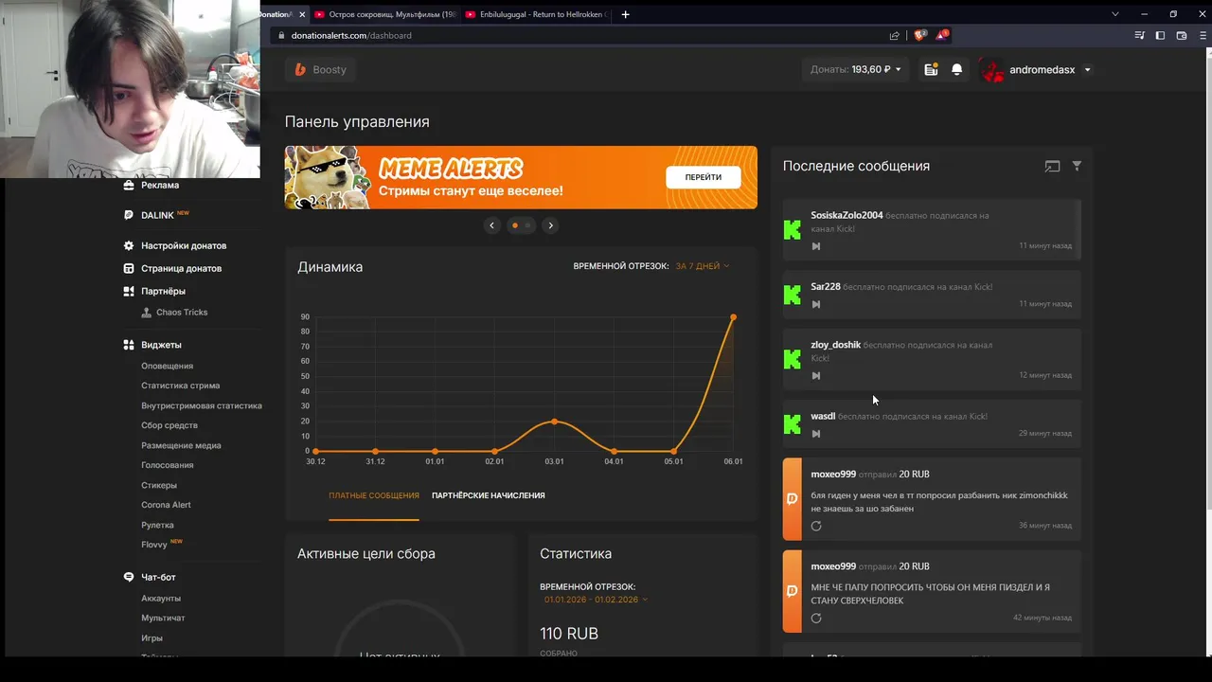Viewport: 1212px width, 682px height.
Task: Open the statistics date range 01.01.2026 - 01.02.2026
Action: coord(596,600)
